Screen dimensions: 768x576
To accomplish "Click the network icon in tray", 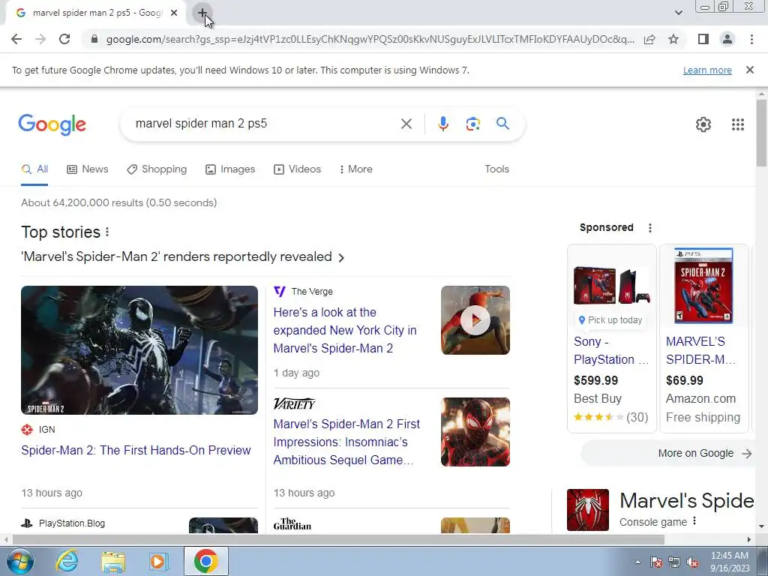I will [674, 562].
